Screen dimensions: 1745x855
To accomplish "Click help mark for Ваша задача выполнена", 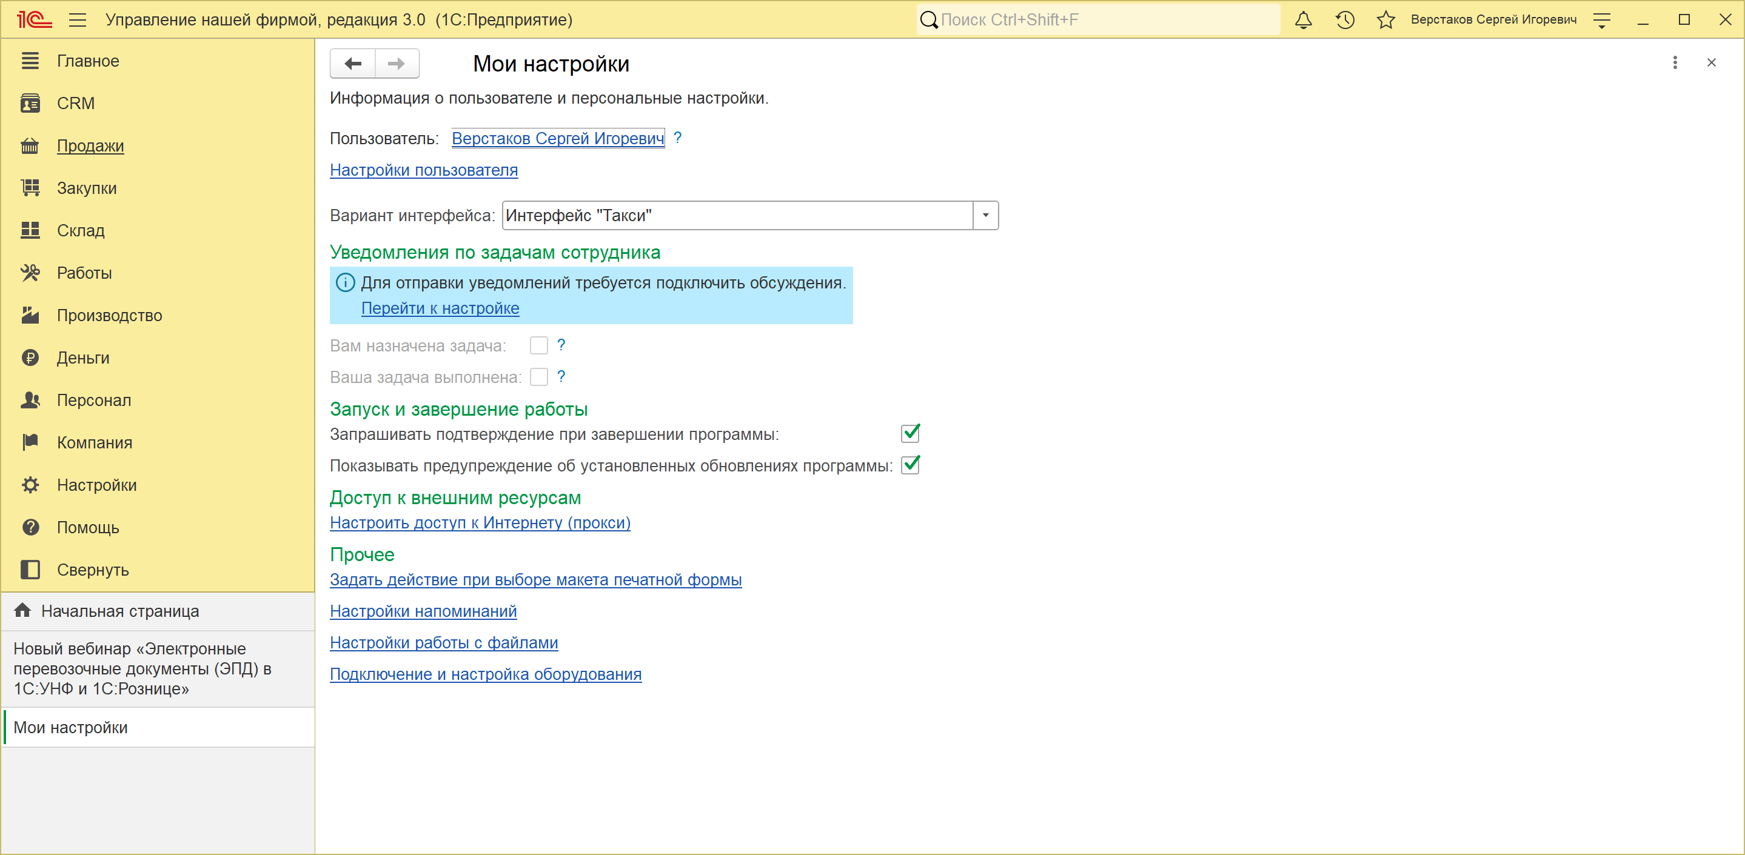I will click(561, 376).
